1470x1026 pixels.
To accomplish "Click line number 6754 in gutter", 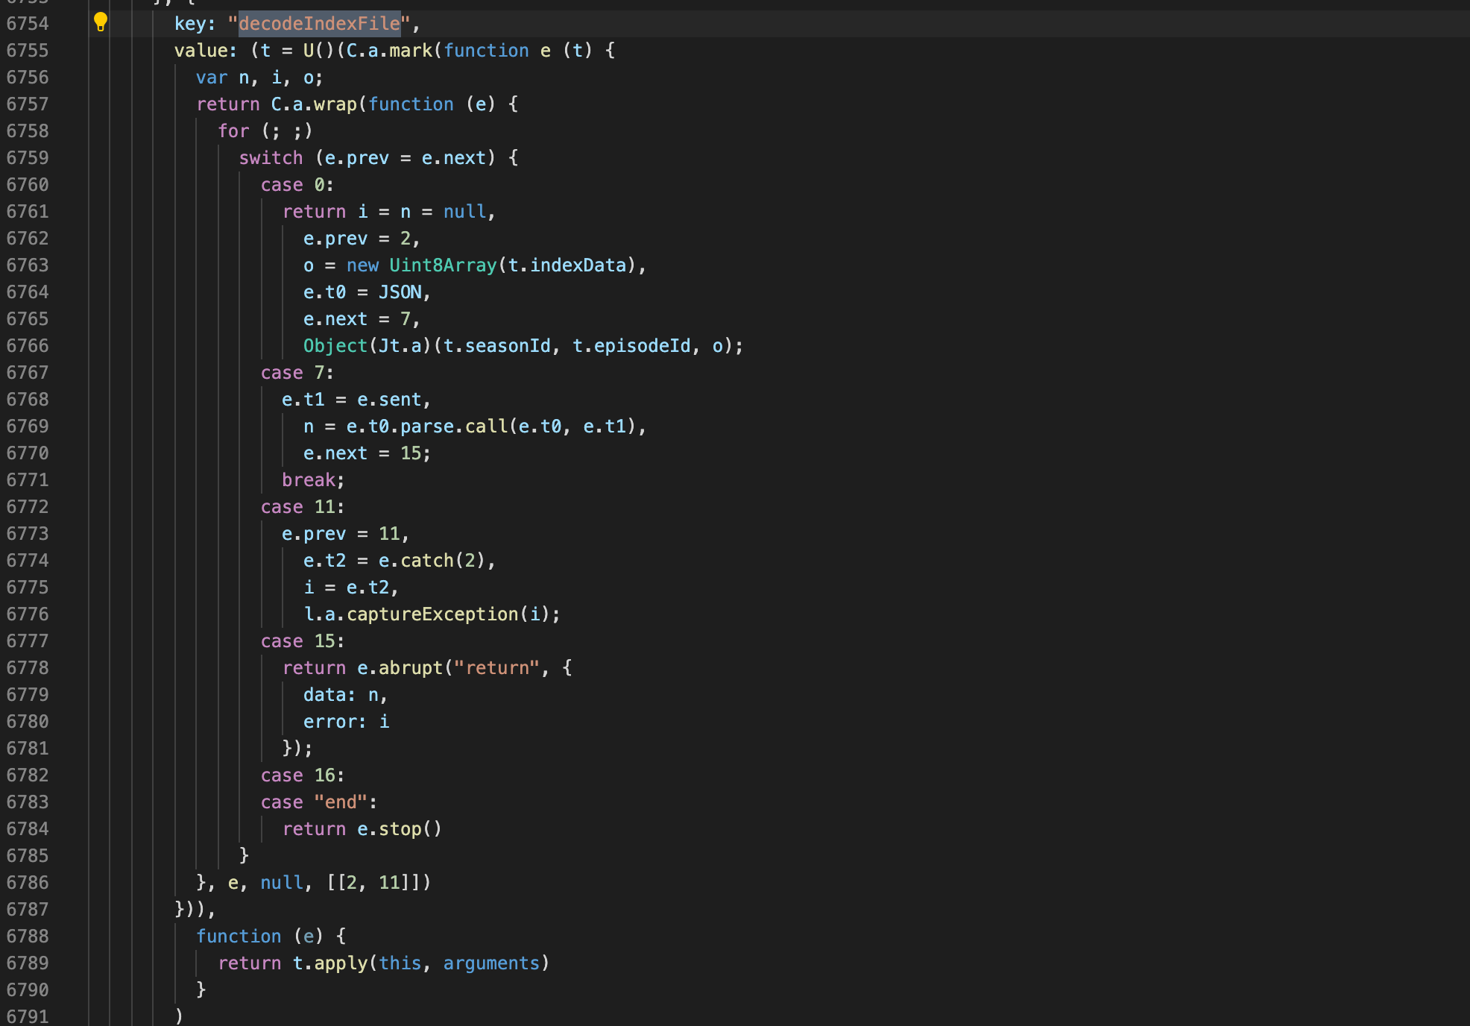I will (28, 24).
